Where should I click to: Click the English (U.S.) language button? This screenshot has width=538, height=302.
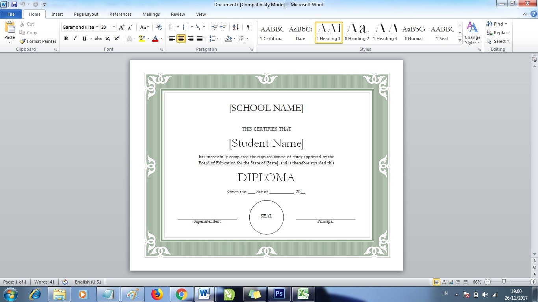pyautogui.click(x=88, y=282)
